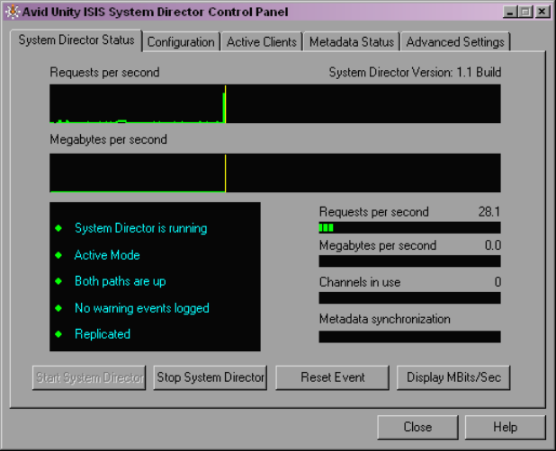Screen dimensions: 556x451
Task: Click the Megabytes per second level meter
Action: click(x=409, y=261)
